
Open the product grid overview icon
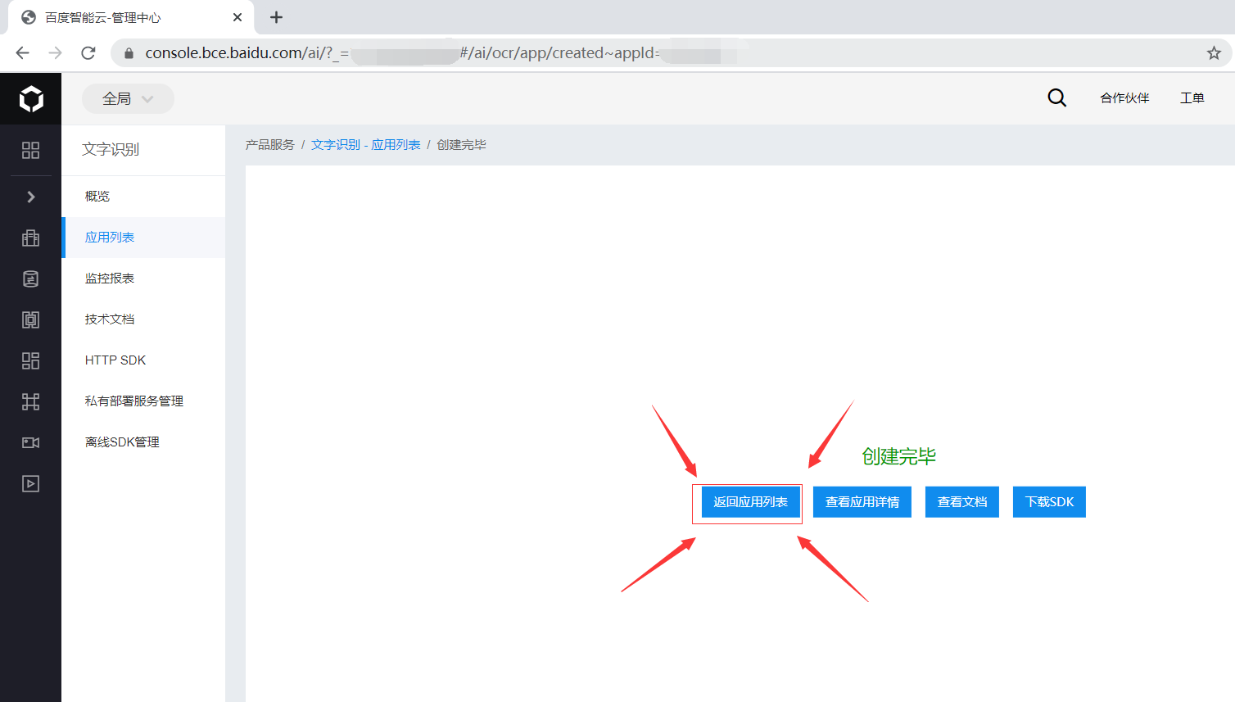pos(30,150)
